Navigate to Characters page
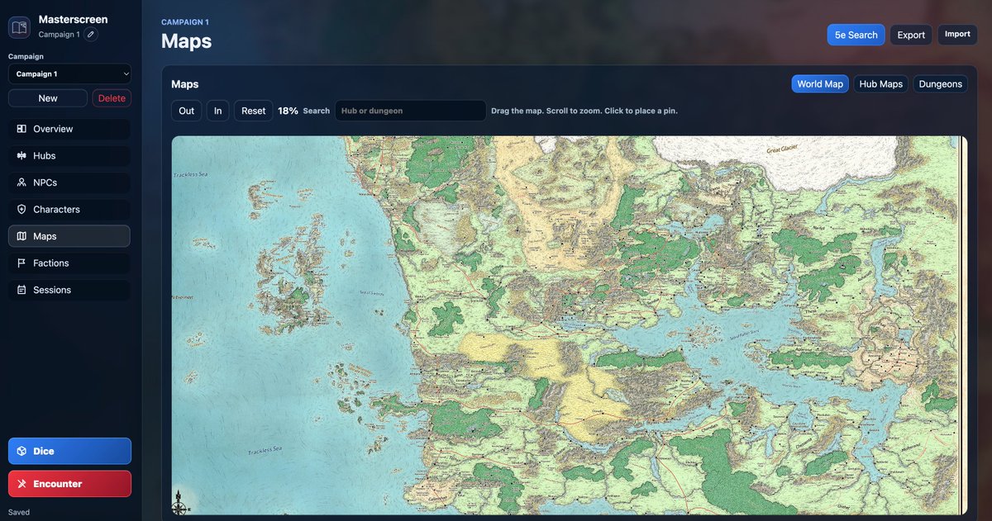The height and width of the screenshot is (521, 992). (69, 210)
